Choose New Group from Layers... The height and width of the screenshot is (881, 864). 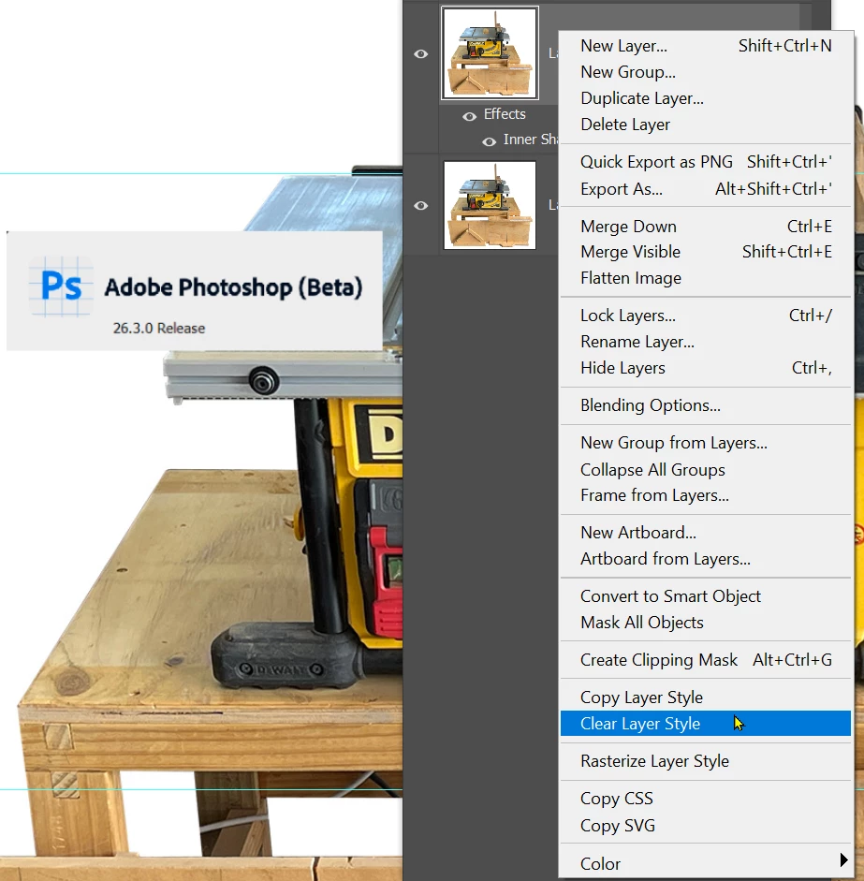[705, 443]
